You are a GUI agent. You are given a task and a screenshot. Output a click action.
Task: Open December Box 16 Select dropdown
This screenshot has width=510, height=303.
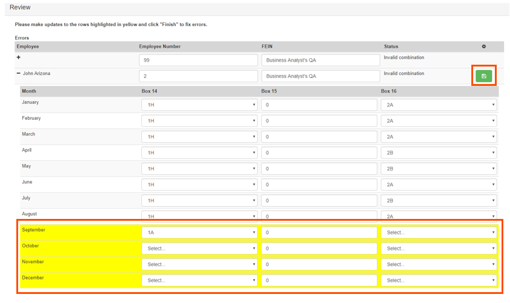coord(439,281)
